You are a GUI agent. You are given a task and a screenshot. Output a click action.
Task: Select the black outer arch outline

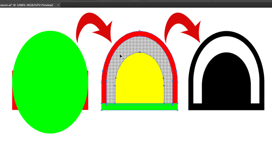click(x=226, y=34)
